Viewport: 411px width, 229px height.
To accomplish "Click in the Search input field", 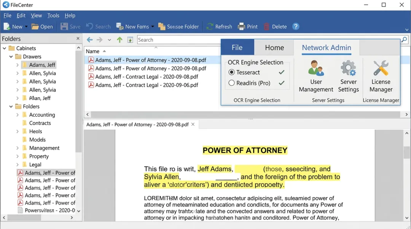I will (x=179, y=40).
